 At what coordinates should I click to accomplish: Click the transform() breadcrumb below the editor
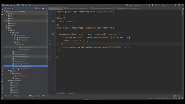[x=71, y=93]
